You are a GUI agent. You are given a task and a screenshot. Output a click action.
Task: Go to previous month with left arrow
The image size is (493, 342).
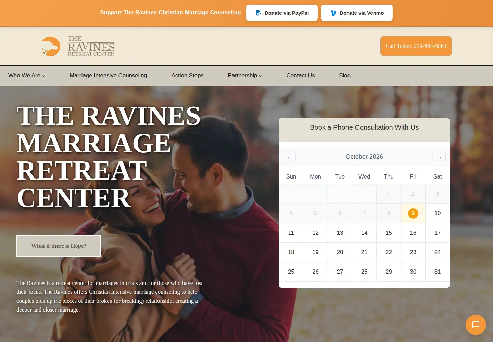(x=289, y=157)
